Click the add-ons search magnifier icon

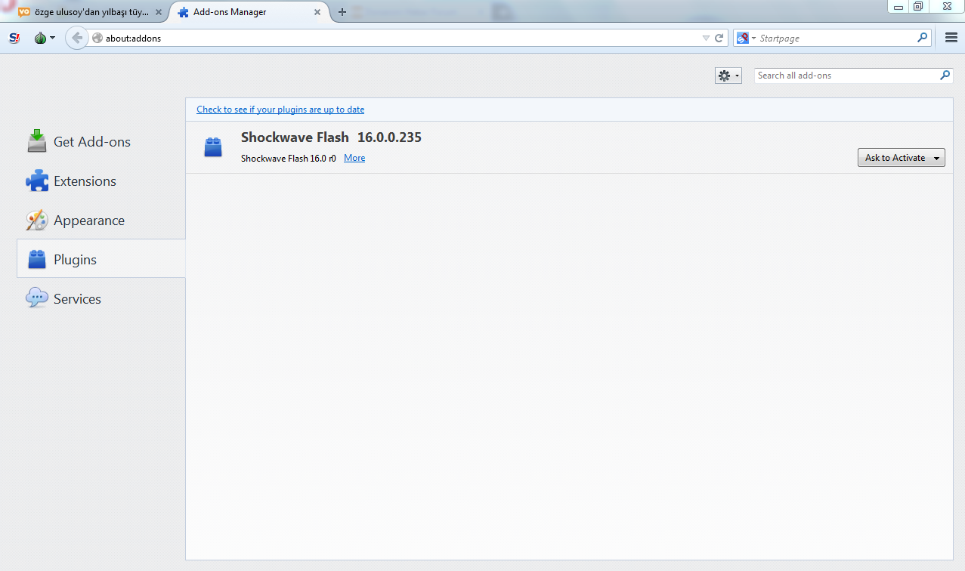[x=945, y=76]
